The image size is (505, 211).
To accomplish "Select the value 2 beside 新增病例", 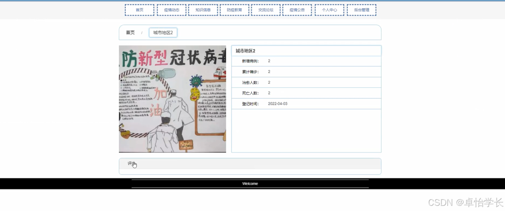I will (x=269, y=61).
